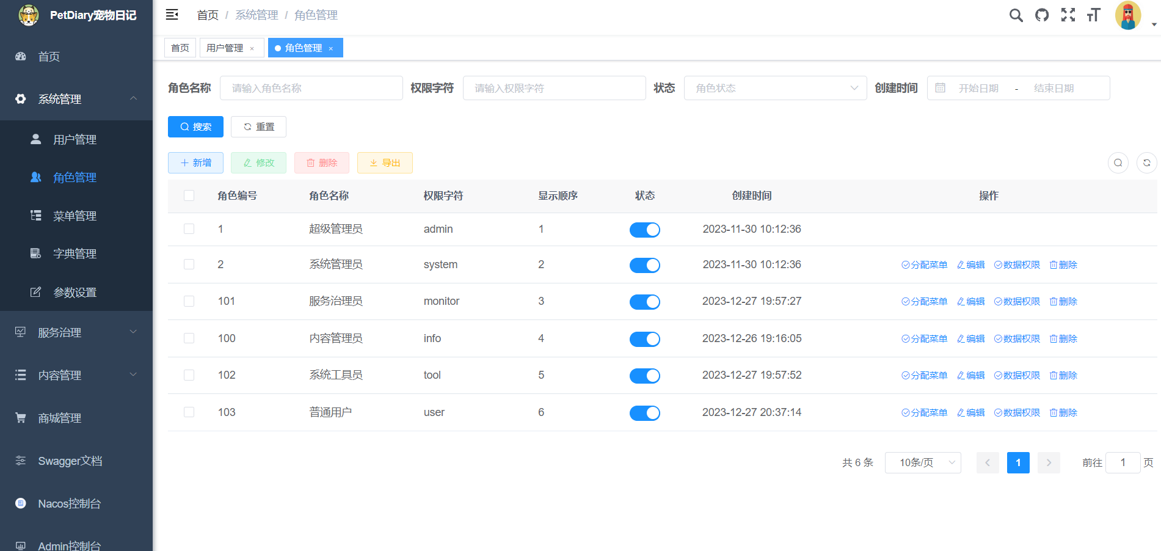Screen dimensions: 1161x551
Task: Toggle the status switch for info role
Action: [645, 339]
